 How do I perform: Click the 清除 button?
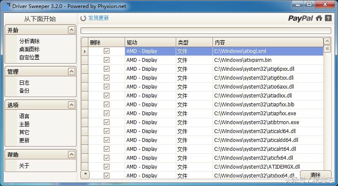point(316,175)
